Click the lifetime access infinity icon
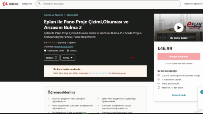The width and height of the screenshot is (203, 114). coord(159,84)
